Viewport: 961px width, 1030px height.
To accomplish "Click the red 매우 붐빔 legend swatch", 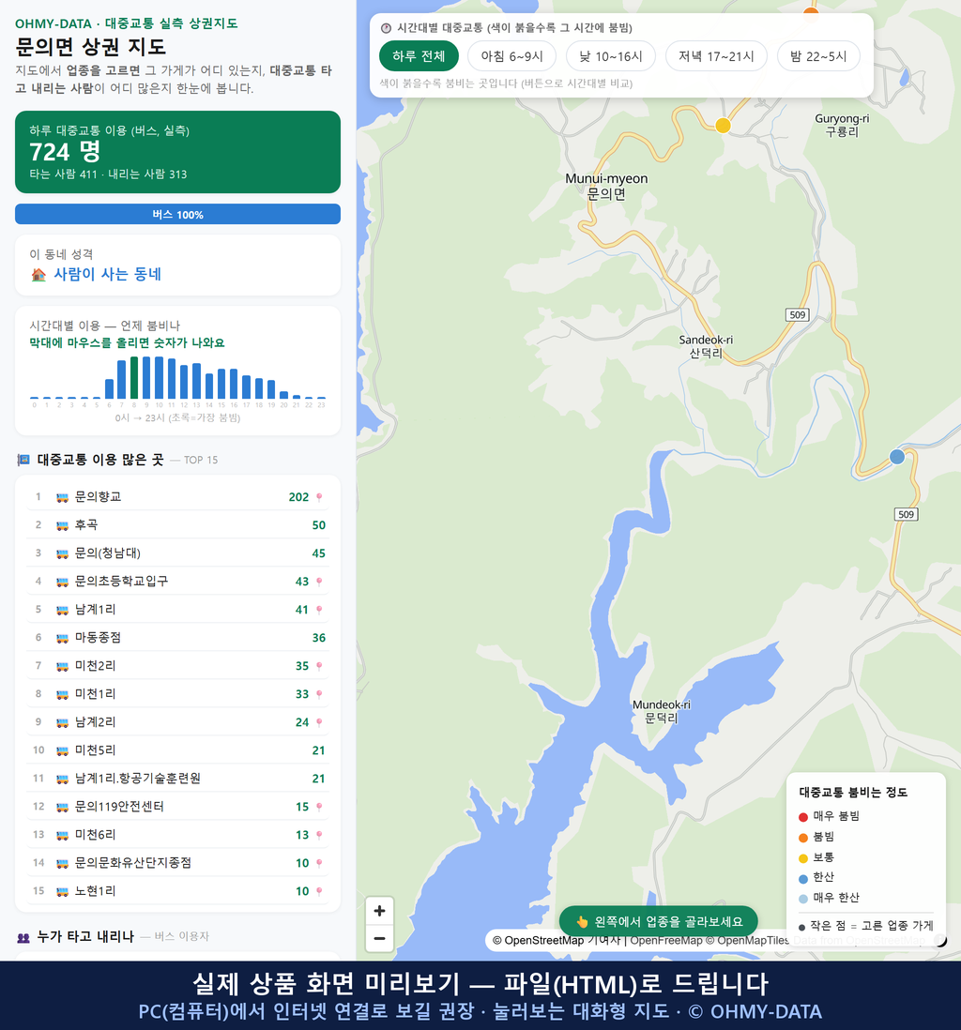I will pos(803,816).
